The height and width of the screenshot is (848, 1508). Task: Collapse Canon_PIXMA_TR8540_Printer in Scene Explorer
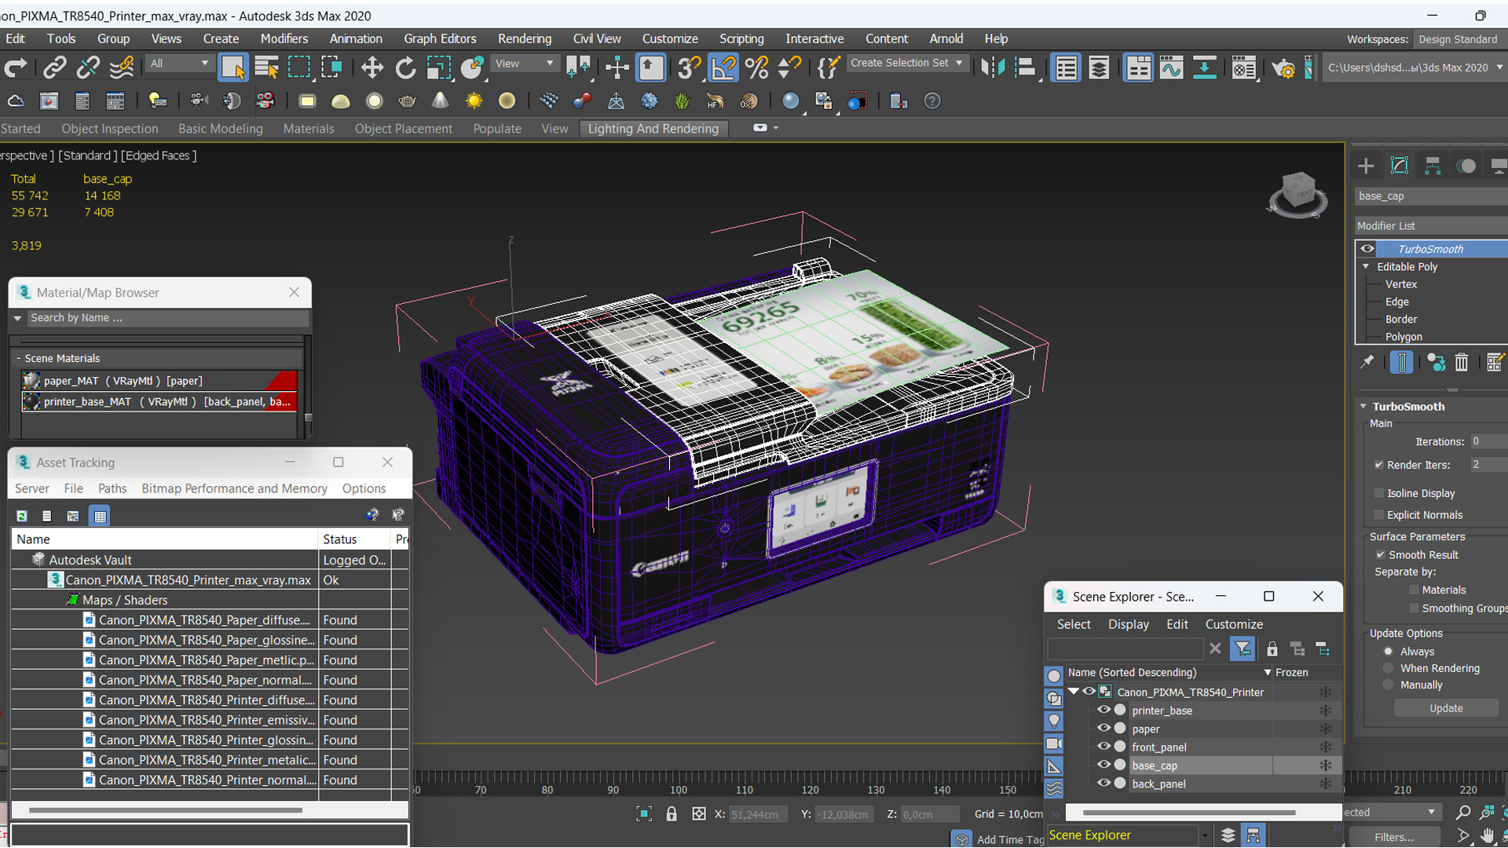point(1073,692)
